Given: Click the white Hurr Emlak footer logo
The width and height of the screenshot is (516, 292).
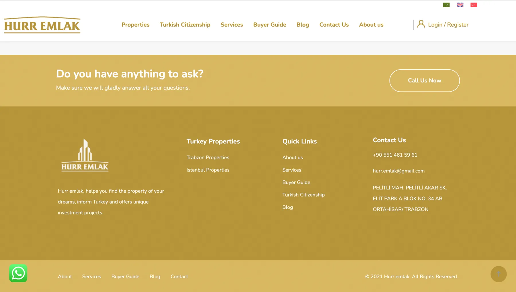Looking at the screenshot, I should [x=85, y=155].
